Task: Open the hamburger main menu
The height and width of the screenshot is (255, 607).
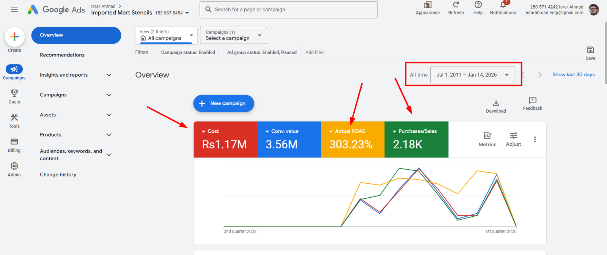Action: [x=14, y=9]
